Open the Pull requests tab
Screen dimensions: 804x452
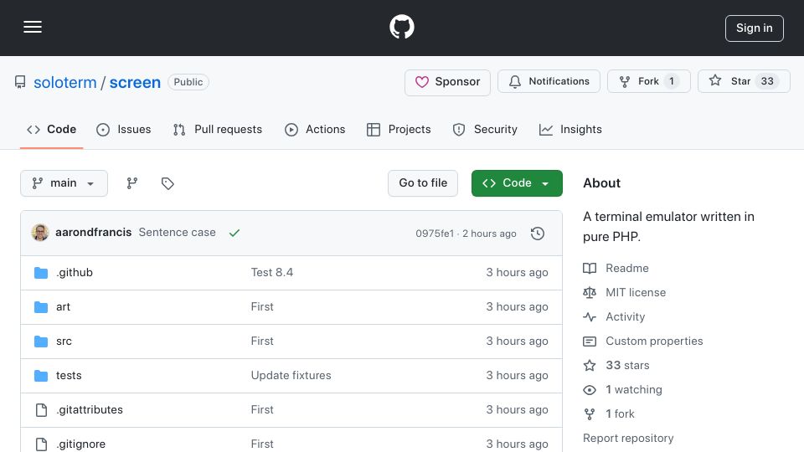[218, 130]
